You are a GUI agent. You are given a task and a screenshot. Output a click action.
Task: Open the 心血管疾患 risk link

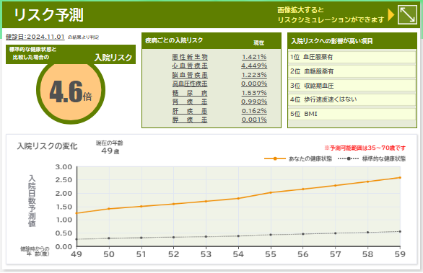190,66
